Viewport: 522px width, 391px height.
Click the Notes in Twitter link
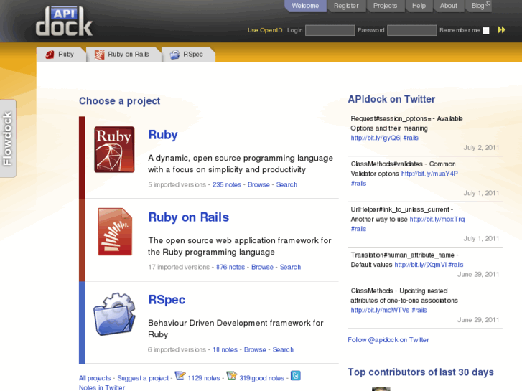click(x=102, y=387)
